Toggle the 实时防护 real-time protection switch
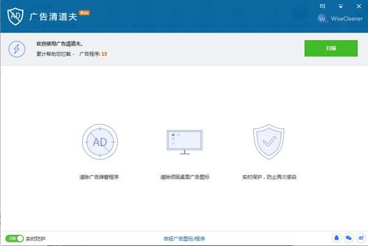Image resolution: width=368 pixels, height=246 pixels. (14, 238)
